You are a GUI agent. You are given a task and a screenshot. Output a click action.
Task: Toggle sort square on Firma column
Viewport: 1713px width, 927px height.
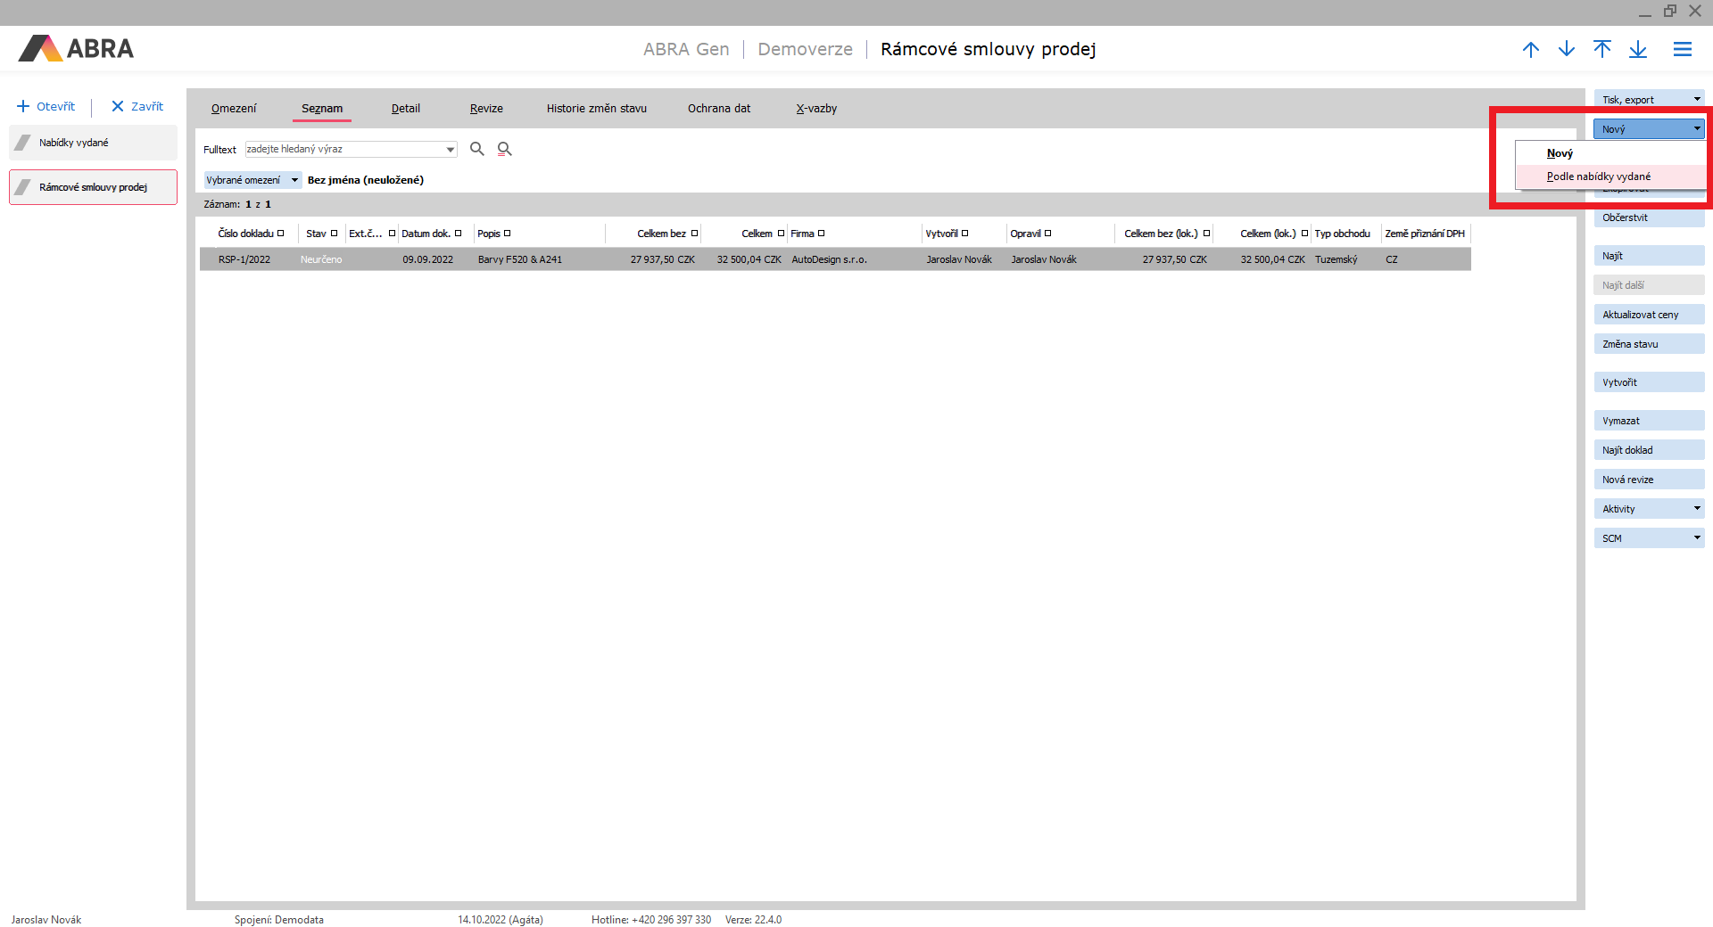point(822,234)
